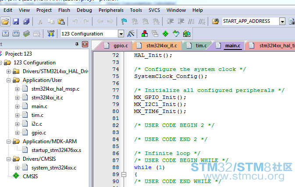The image size is (295, 187).
Task: Click the Navigate Forwards arrow
Action: pos(110,21)
